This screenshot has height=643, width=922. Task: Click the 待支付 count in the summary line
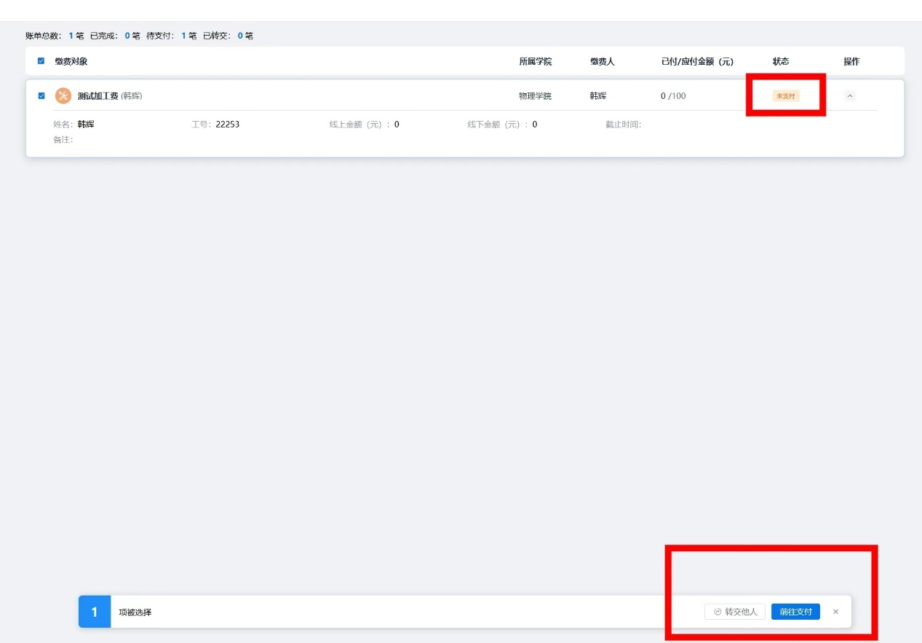tap(184, 36)
